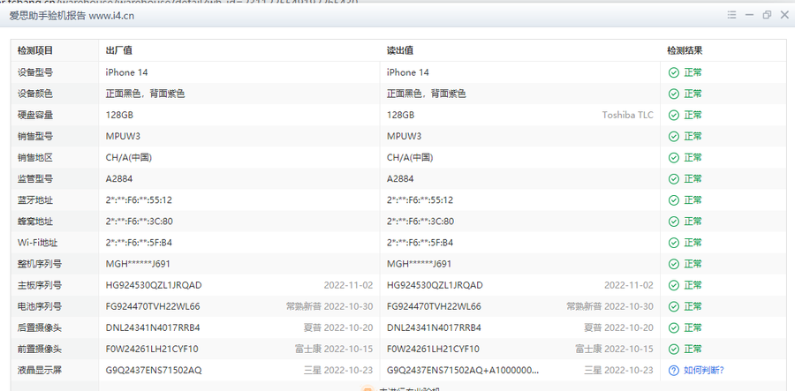Click green check icon for 整机序列号 row
Screen dimensions: 795x391
[x=674, y=264]
